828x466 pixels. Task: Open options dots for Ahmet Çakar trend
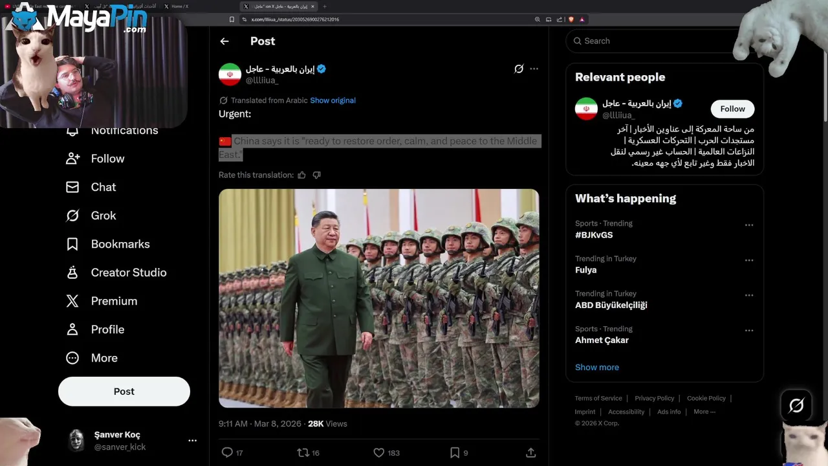pyautogui.click(x=749, y=330)
